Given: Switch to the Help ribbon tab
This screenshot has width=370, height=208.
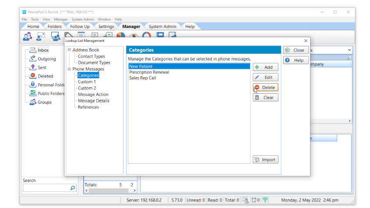Looking at the screenshot, I should [190, 26].
